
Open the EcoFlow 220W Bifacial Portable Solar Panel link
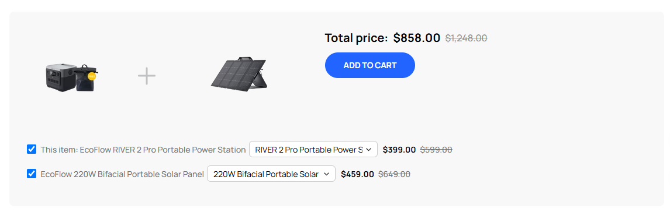(x=122, y=174)
